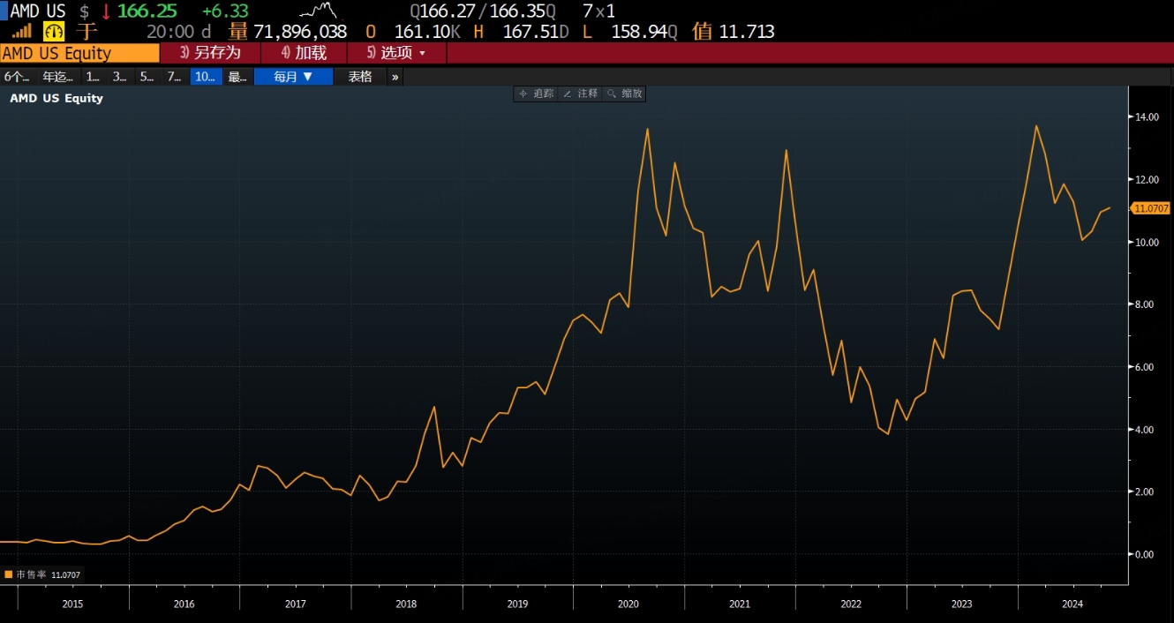Click the signal bars icon
Screen dimensions: 1174x623
point(21,31)
